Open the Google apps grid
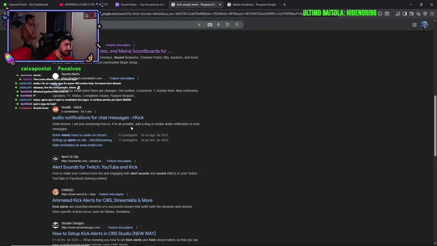The height and width of the screenshot is (246, 437). (x=414, y=25)
